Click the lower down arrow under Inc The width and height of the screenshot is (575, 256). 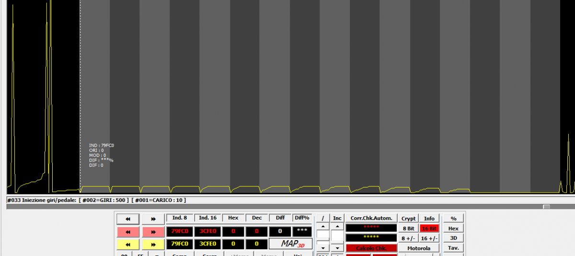pos(337,248)
